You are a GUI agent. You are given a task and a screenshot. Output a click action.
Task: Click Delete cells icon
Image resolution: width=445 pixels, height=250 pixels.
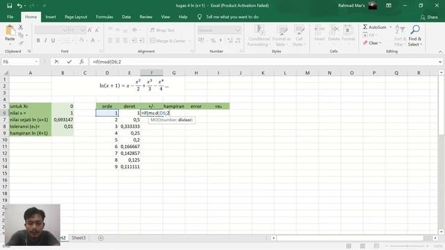(x=334, y=30)
